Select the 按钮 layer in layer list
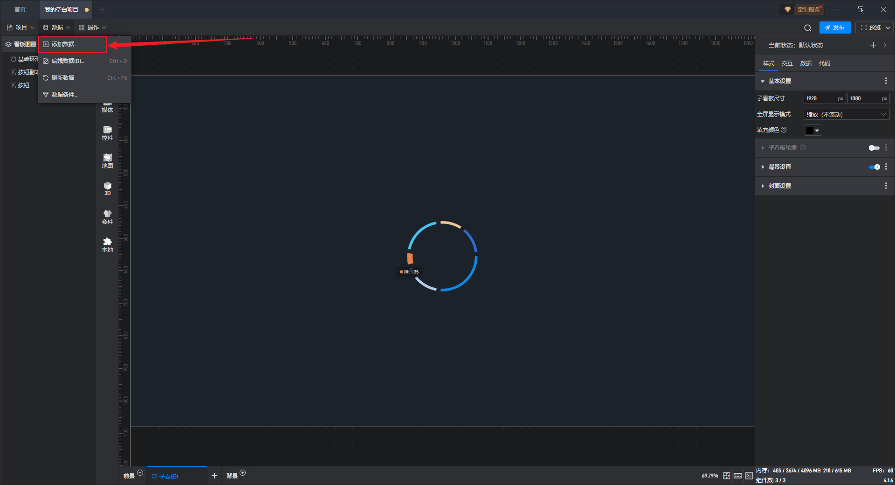 (21, 85)
